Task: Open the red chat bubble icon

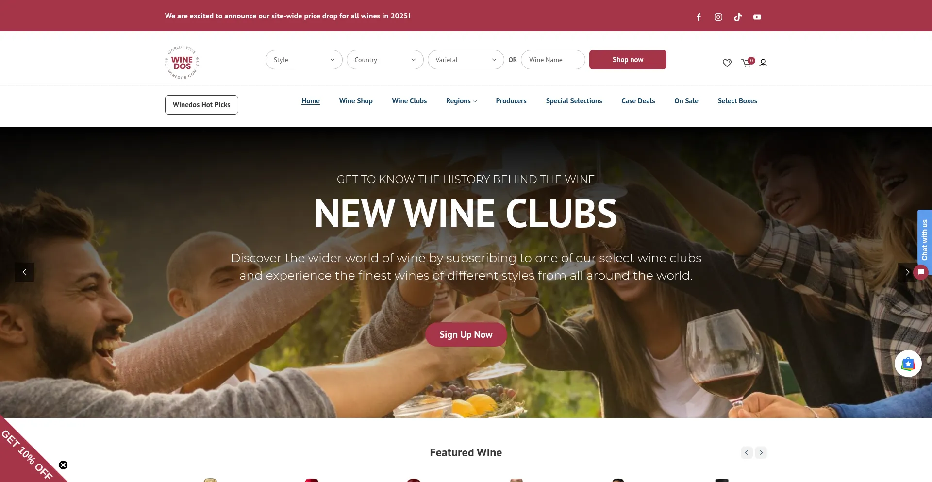Action: tap(921, 272)
